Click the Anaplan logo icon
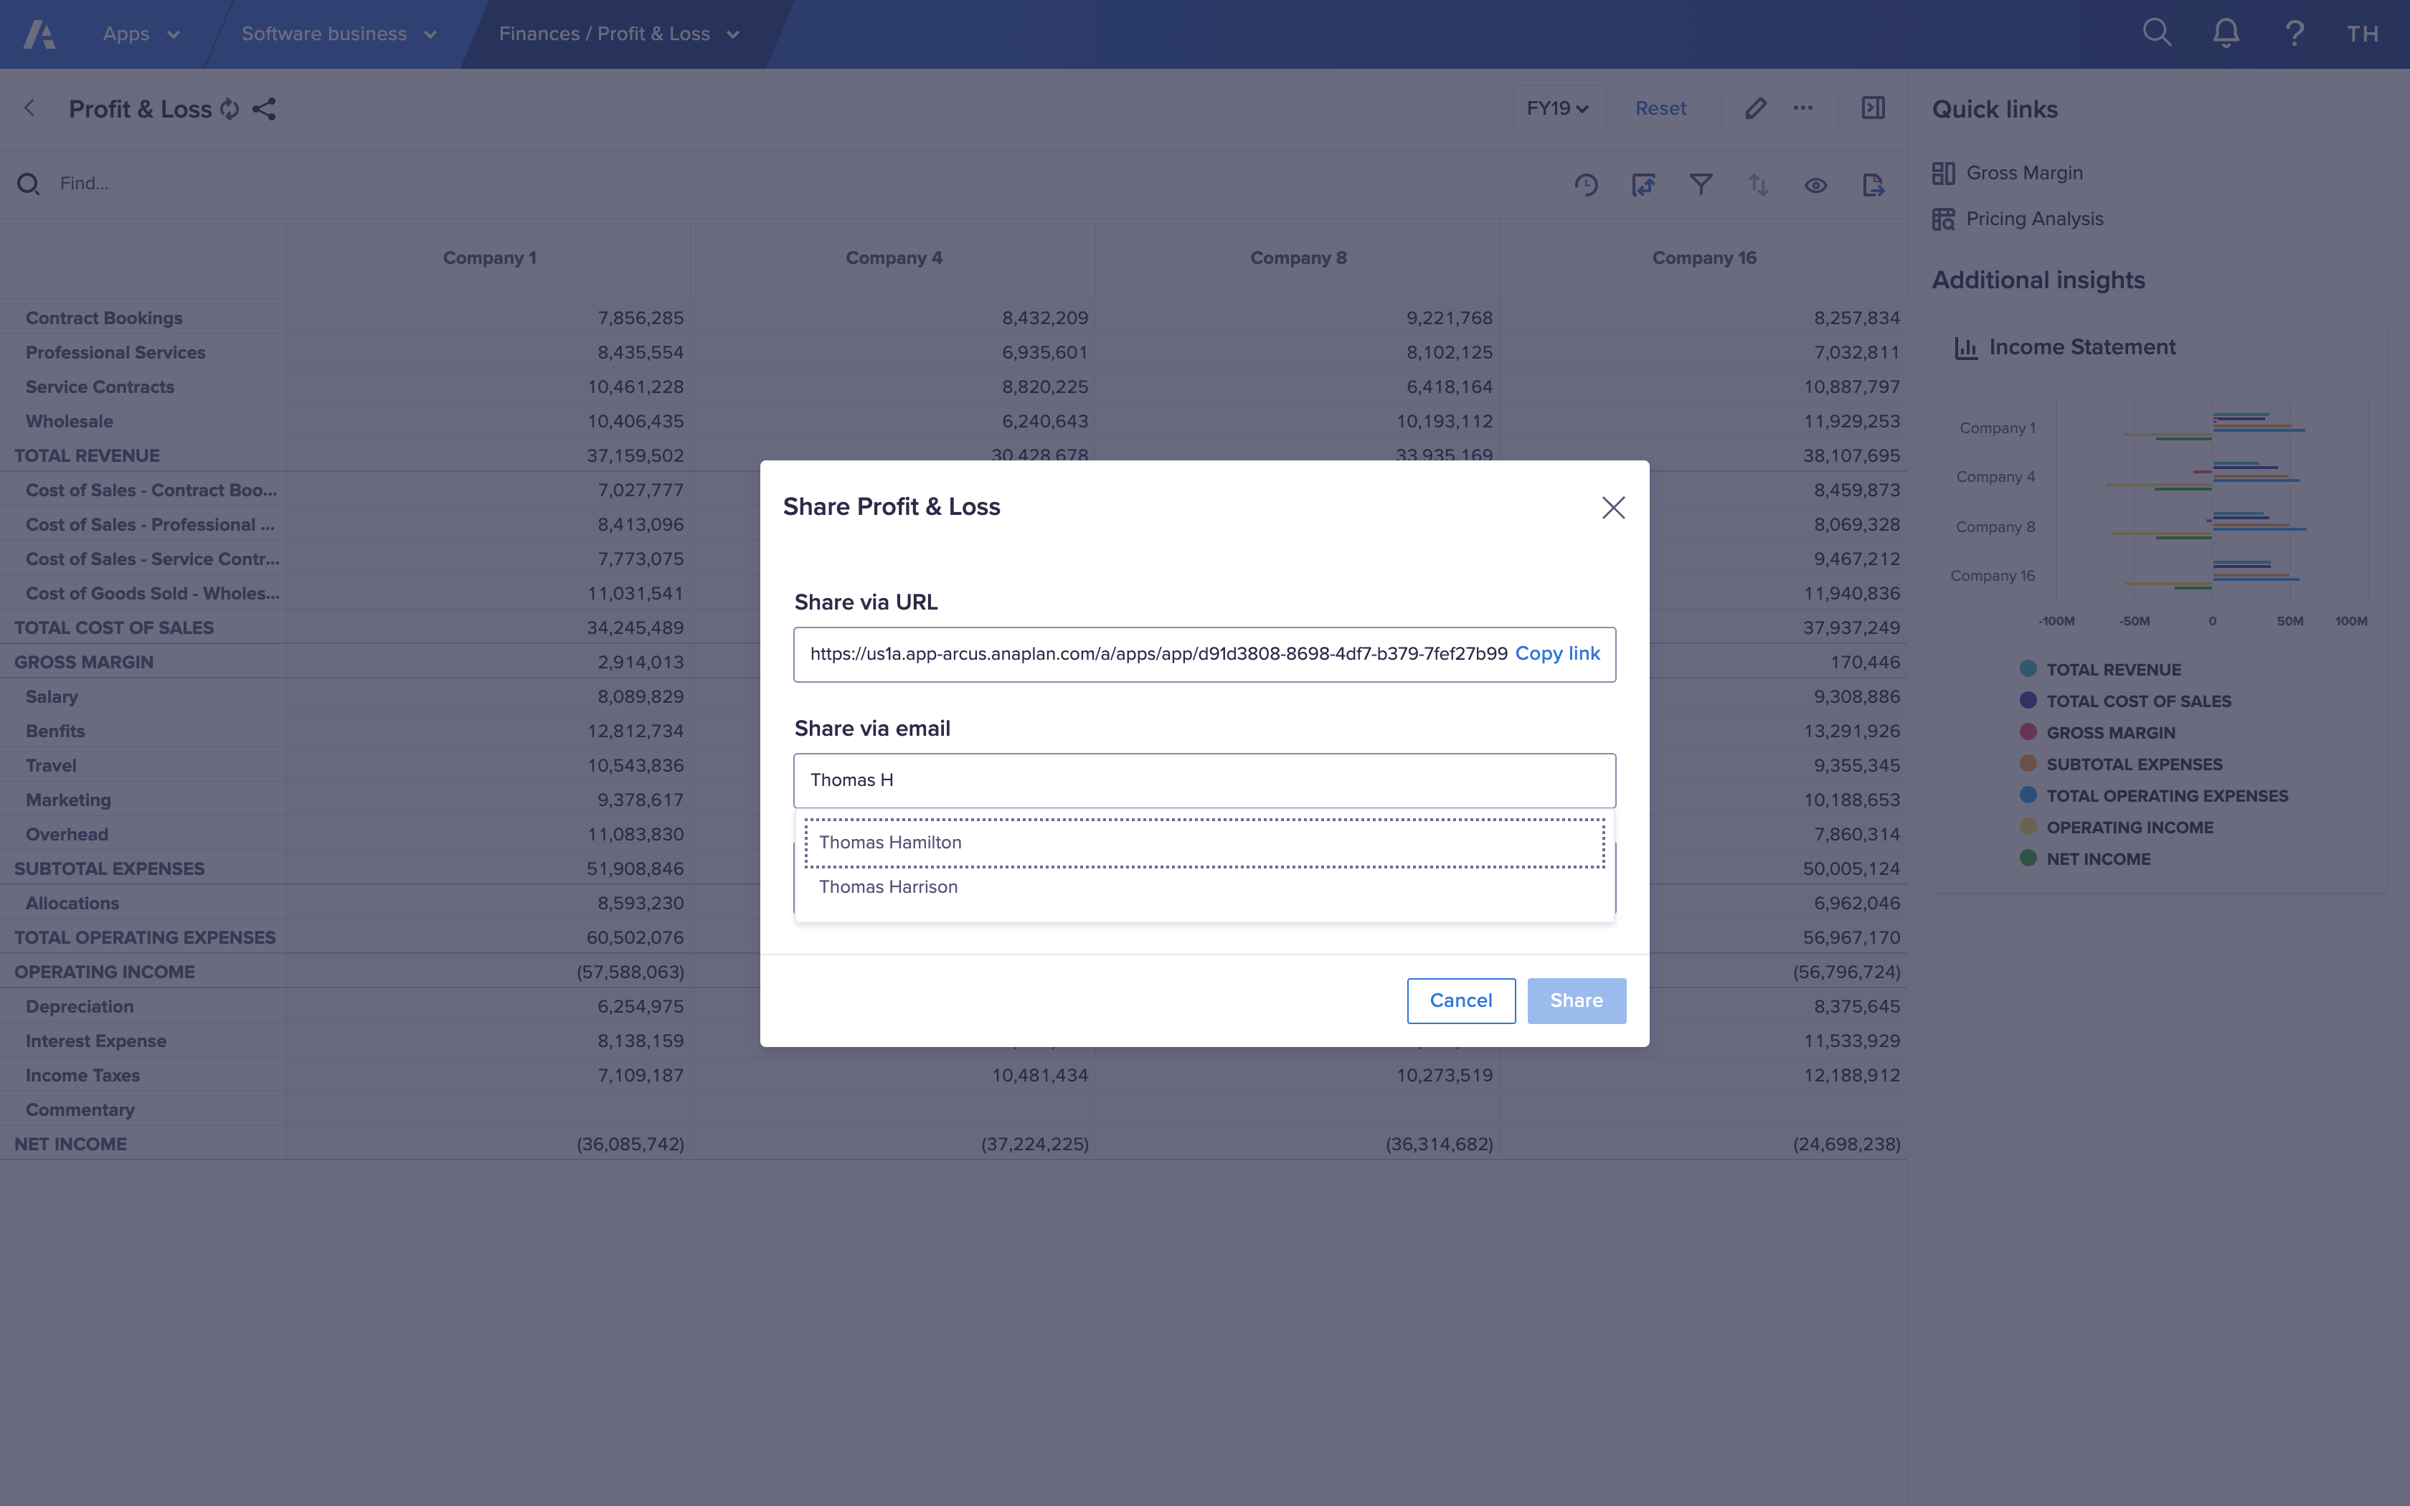This screenshot has height=1506, width=2410. pyautogui.click(x=39, y=34)
